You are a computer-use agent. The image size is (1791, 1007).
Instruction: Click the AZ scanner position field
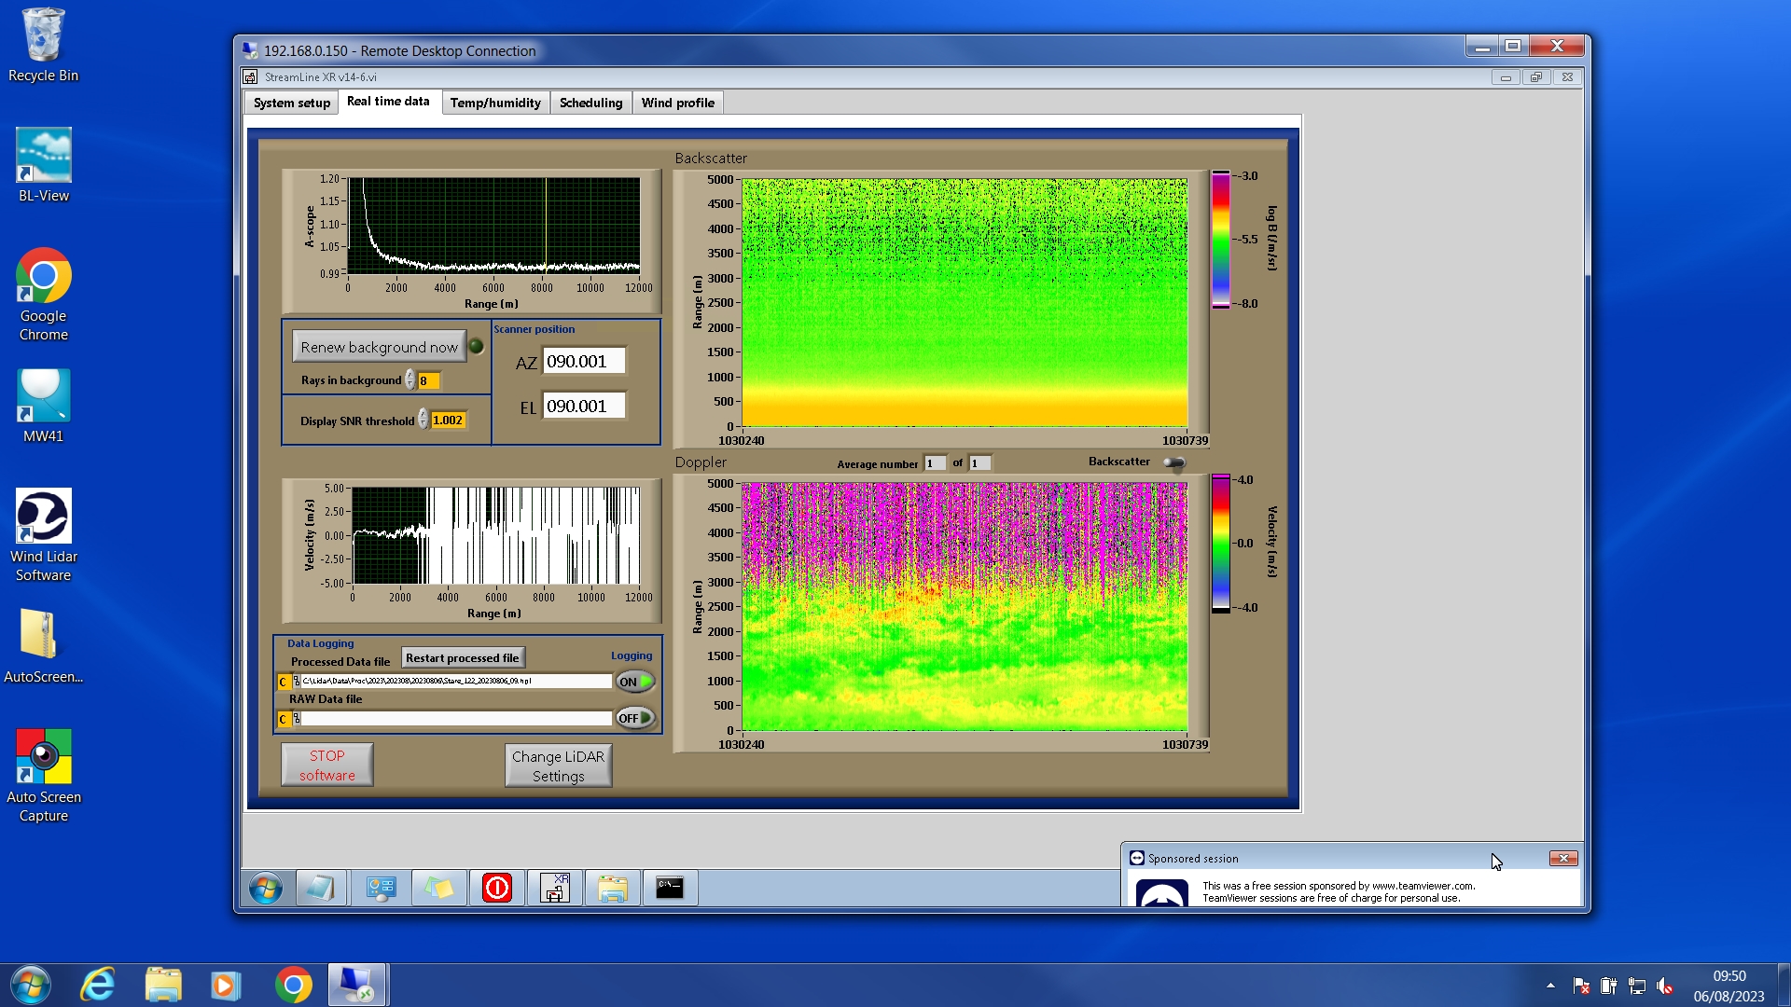pos(583,362)
